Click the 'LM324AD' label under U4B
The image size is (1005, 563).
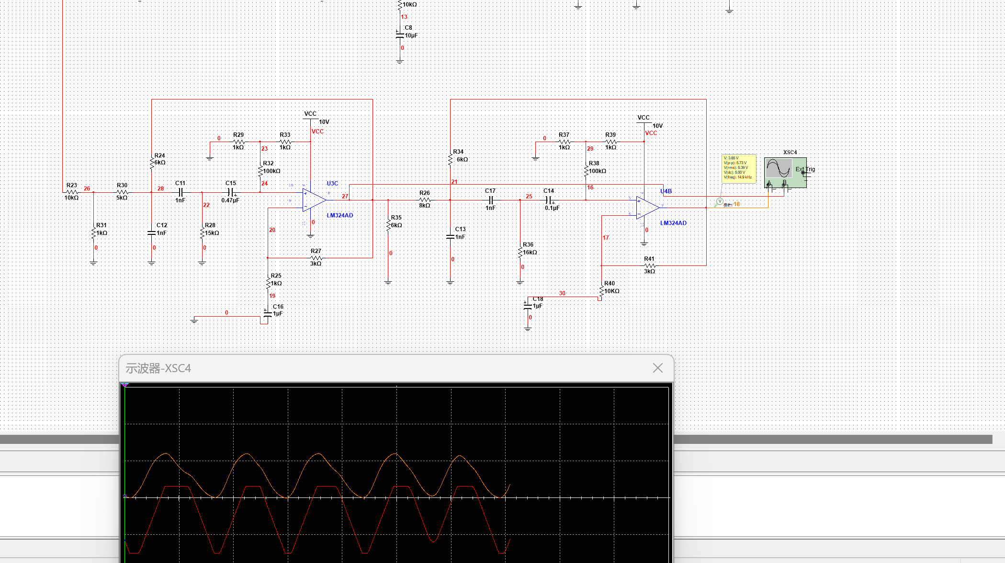click(673, 223)
